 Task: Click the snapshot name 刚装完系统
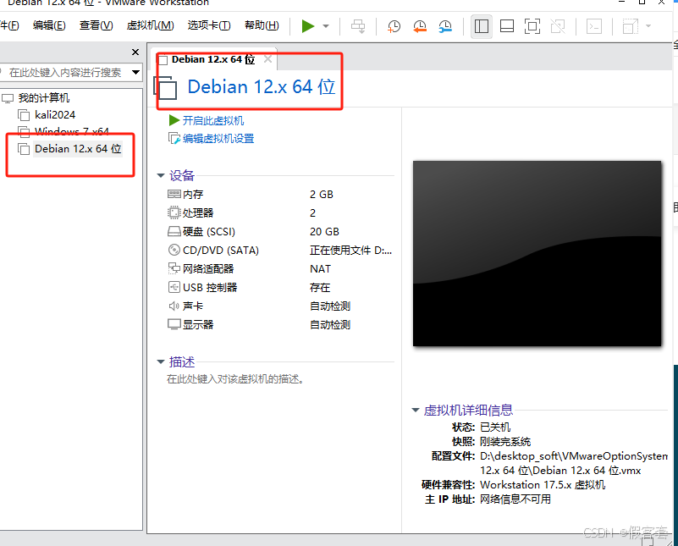(x=505, y=442)
